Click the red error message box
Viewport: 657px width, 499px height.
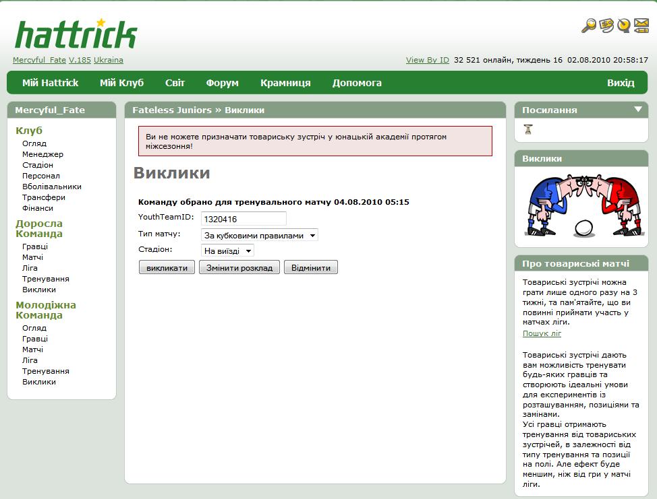click(315, 141)
